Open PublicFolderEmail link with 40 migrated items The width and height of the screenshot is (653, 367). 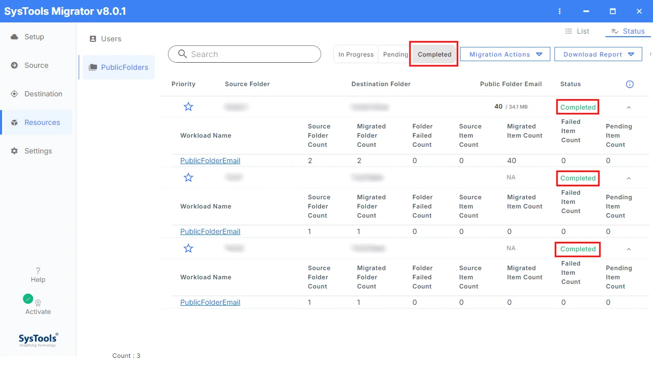(210, 161)
